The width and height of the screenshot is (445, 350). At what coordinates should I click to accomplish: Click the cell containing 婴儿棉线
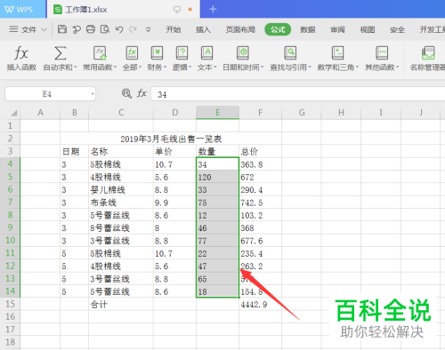click(121, 189)
